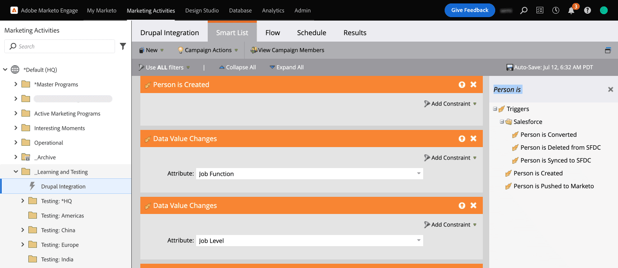
Task: Expand the *Master Programs folder
Action: click(16, 84)
